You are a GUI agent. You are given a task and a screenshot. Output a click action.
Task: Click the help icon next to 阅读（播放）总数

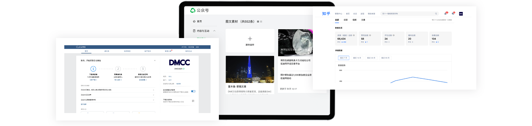pyautogui.click(x=354, y=35)
